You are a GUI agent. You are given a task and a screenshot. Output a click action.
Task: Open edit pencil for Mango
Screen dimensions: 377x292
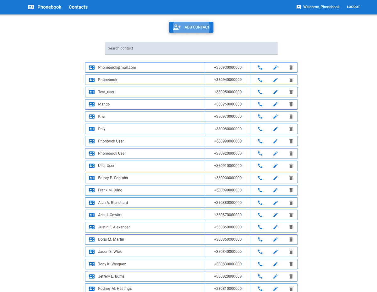pyautogui.click(x=276, y=104)
